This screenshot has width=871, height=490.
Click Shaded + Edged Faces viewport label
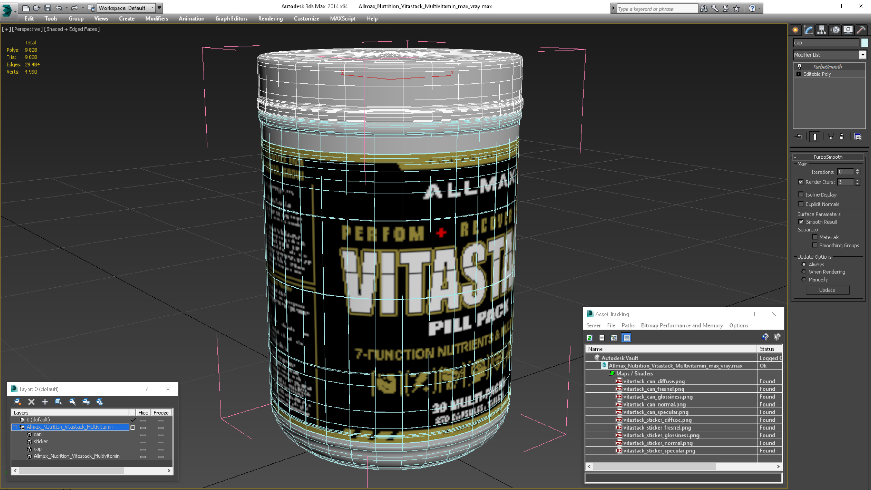click(x=72, y=29)
